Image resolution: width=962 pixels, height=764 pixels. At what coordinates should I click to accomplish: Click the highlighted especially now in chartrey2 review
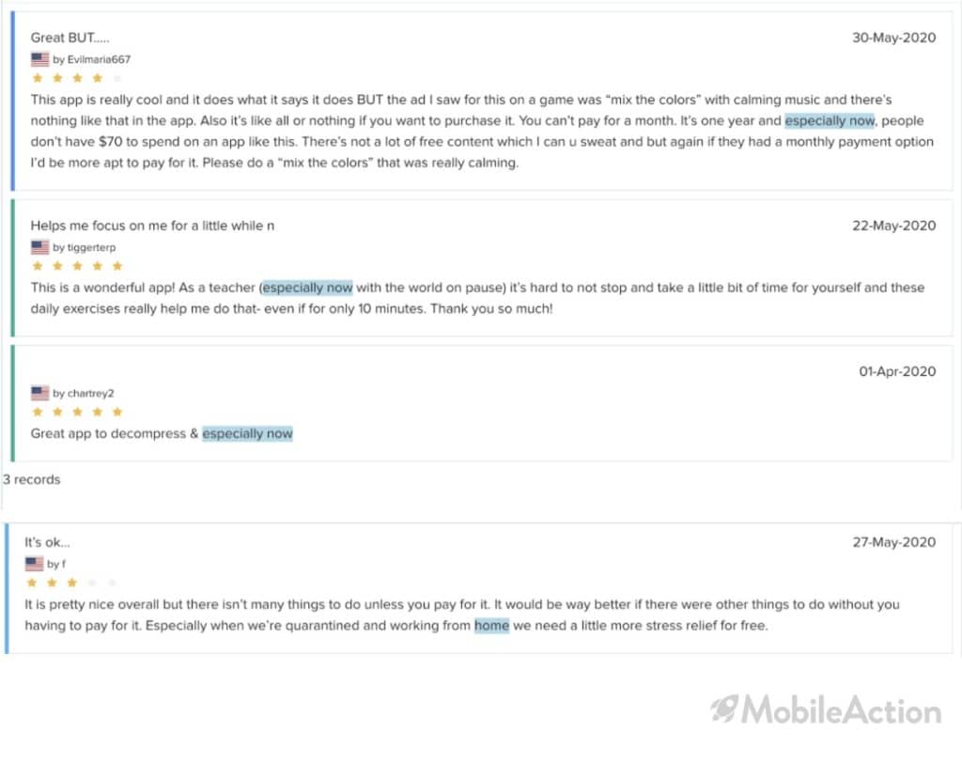point(247,433)
